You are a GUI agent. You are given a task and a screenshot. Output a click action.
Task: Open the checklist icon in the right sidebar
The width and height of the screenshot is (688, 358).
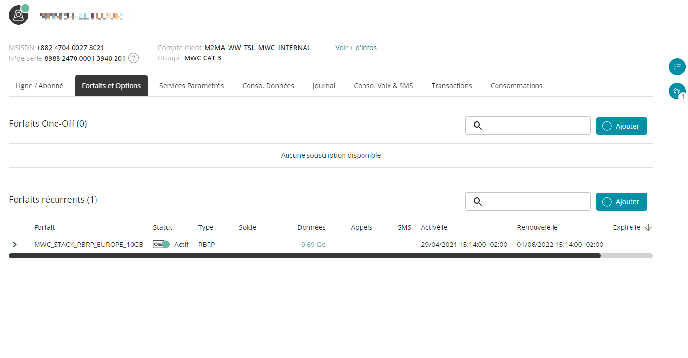(x=677, y=67)
